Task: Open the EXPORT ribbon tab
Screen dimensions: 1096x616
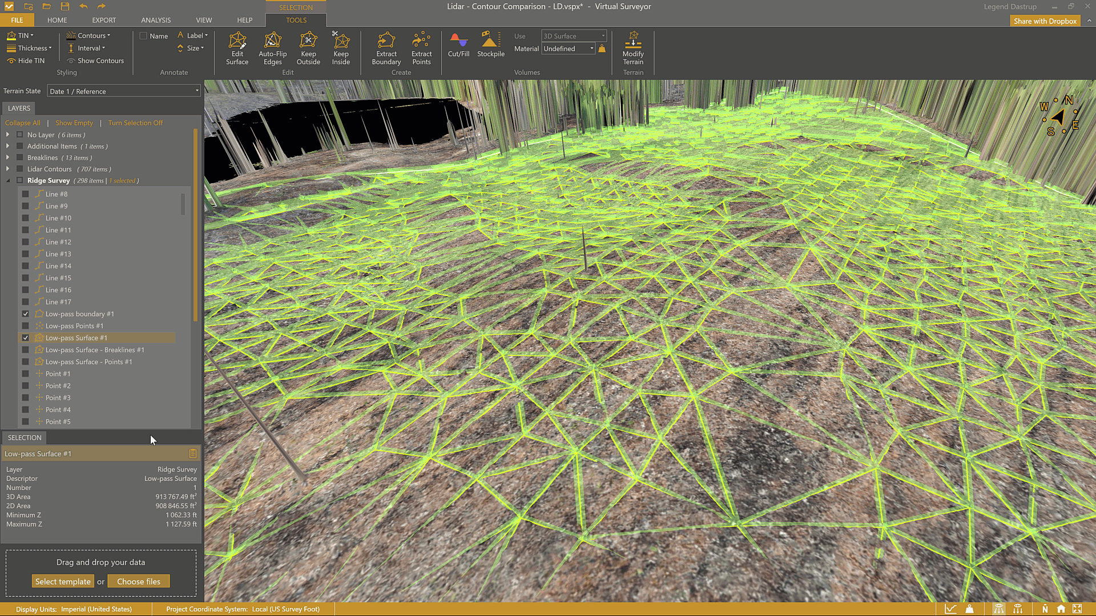Action: coord(104,20)
